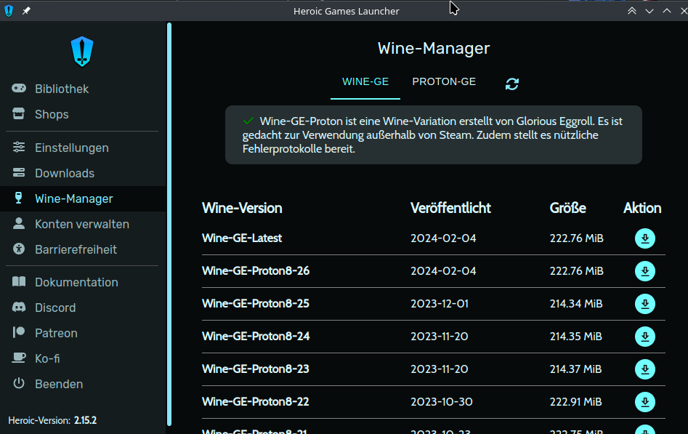Click the 222.91 MiB size value

[575, 402]
